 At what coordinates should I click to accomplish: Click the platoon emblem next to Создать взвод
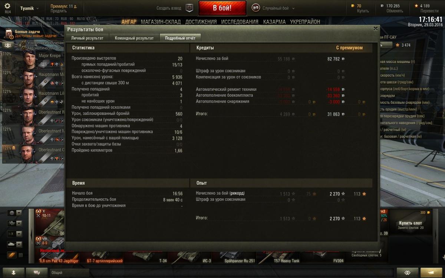click(190, 8)
